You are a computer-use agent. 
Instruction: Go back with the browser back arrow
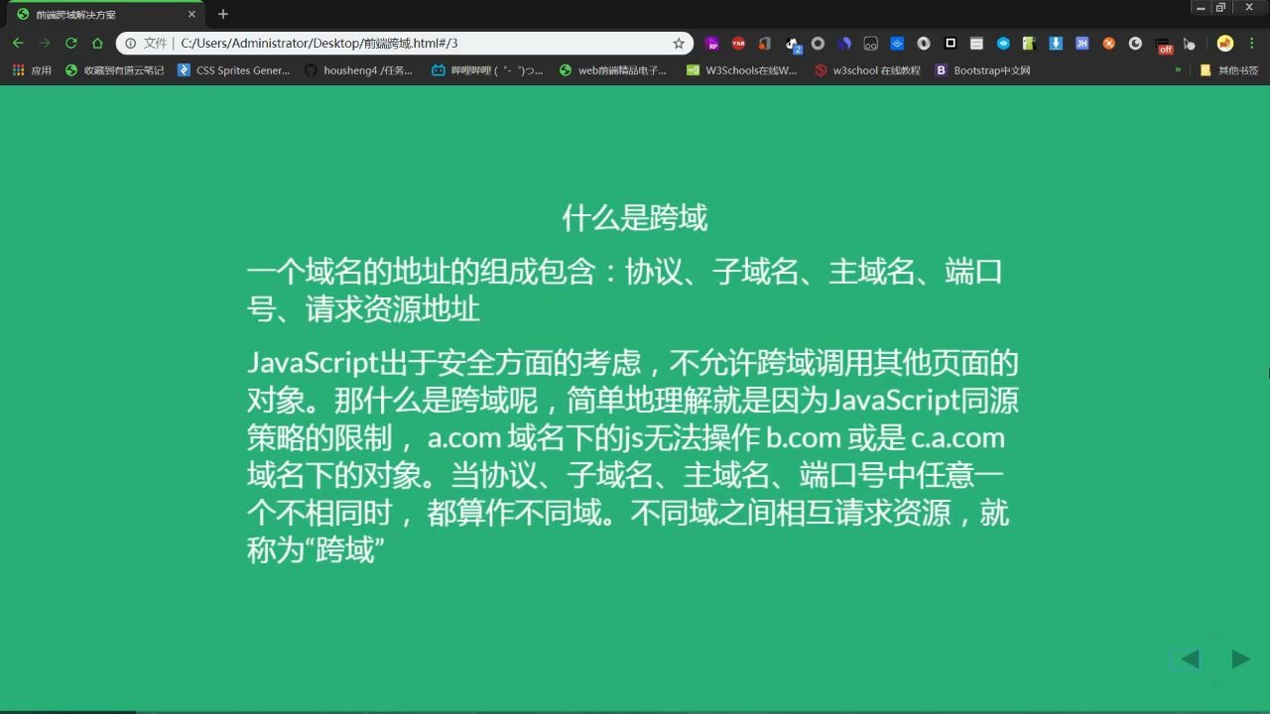pos(18,44)
